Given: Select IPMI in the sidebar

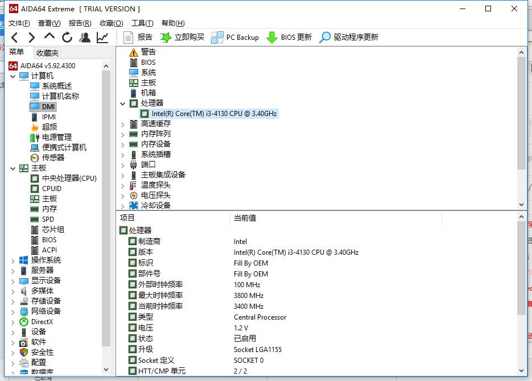Looking at the screenshot, I should [43, 117].
